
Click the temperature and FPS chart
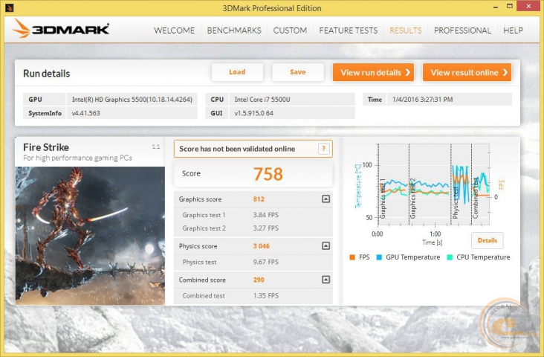pos(434,184)
